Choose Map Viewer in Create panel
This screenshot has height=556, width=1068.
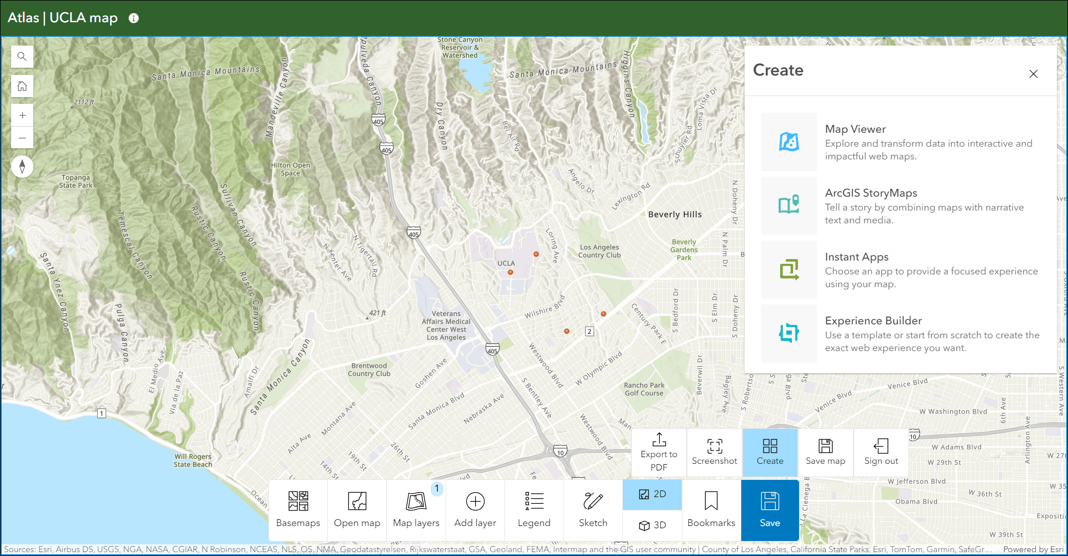tap(900, 142)
